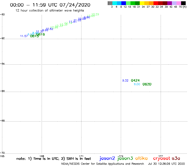Click the wave height value 12.29
This screenshot has height=166, width=189.
(95, 14)
